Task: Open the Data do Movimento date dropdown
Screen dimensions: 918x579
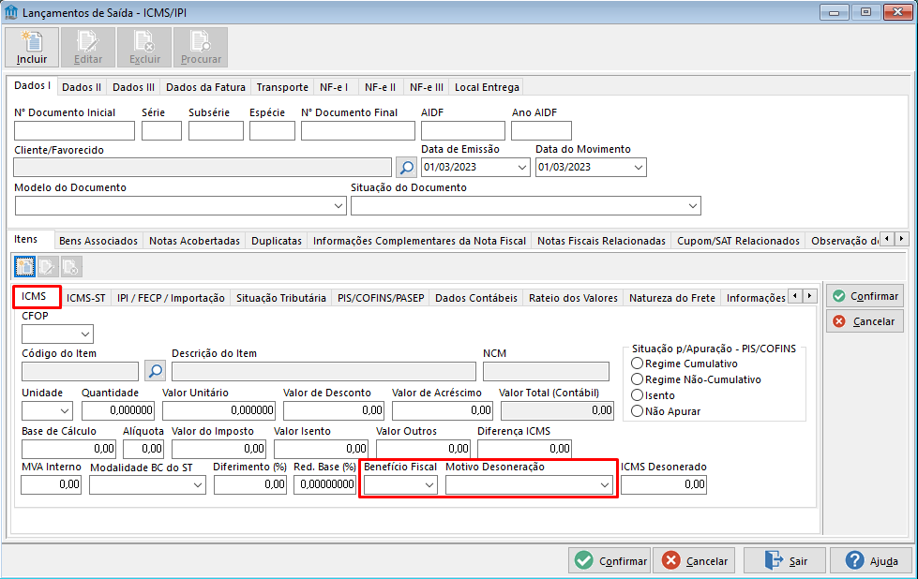Action: 639,168
